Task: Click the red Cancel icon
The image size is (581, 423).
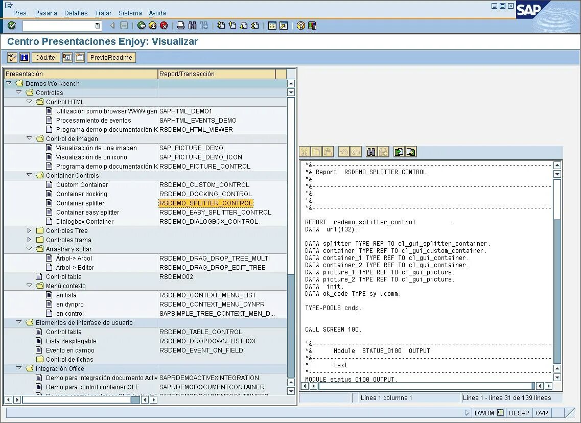Action: coord(164,26)
